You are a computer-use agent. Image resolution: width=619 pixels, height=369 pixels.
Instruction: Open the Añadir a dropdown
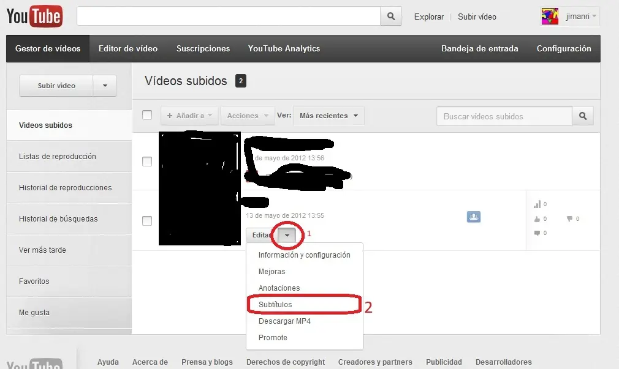(189, 116)
